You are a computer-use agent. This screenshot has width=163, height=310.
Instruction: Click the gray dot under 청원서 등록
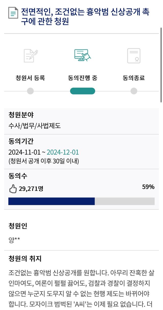pyautogui.click(x=30, y=91)
